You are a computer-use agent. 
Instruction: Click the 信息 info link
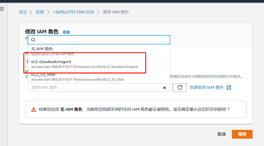pyautogui.click(x=66, y=32)
